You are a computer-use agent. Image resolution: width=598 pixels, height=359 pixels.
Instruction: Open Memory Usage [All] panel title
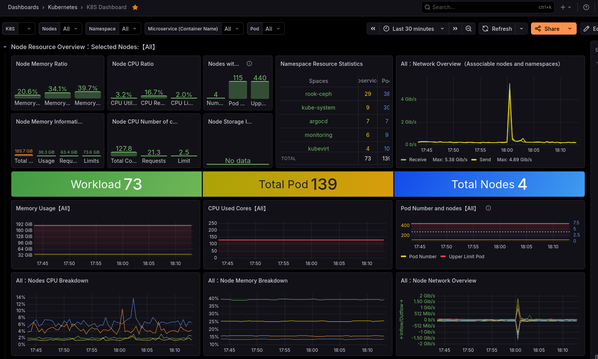pos(43,208)
